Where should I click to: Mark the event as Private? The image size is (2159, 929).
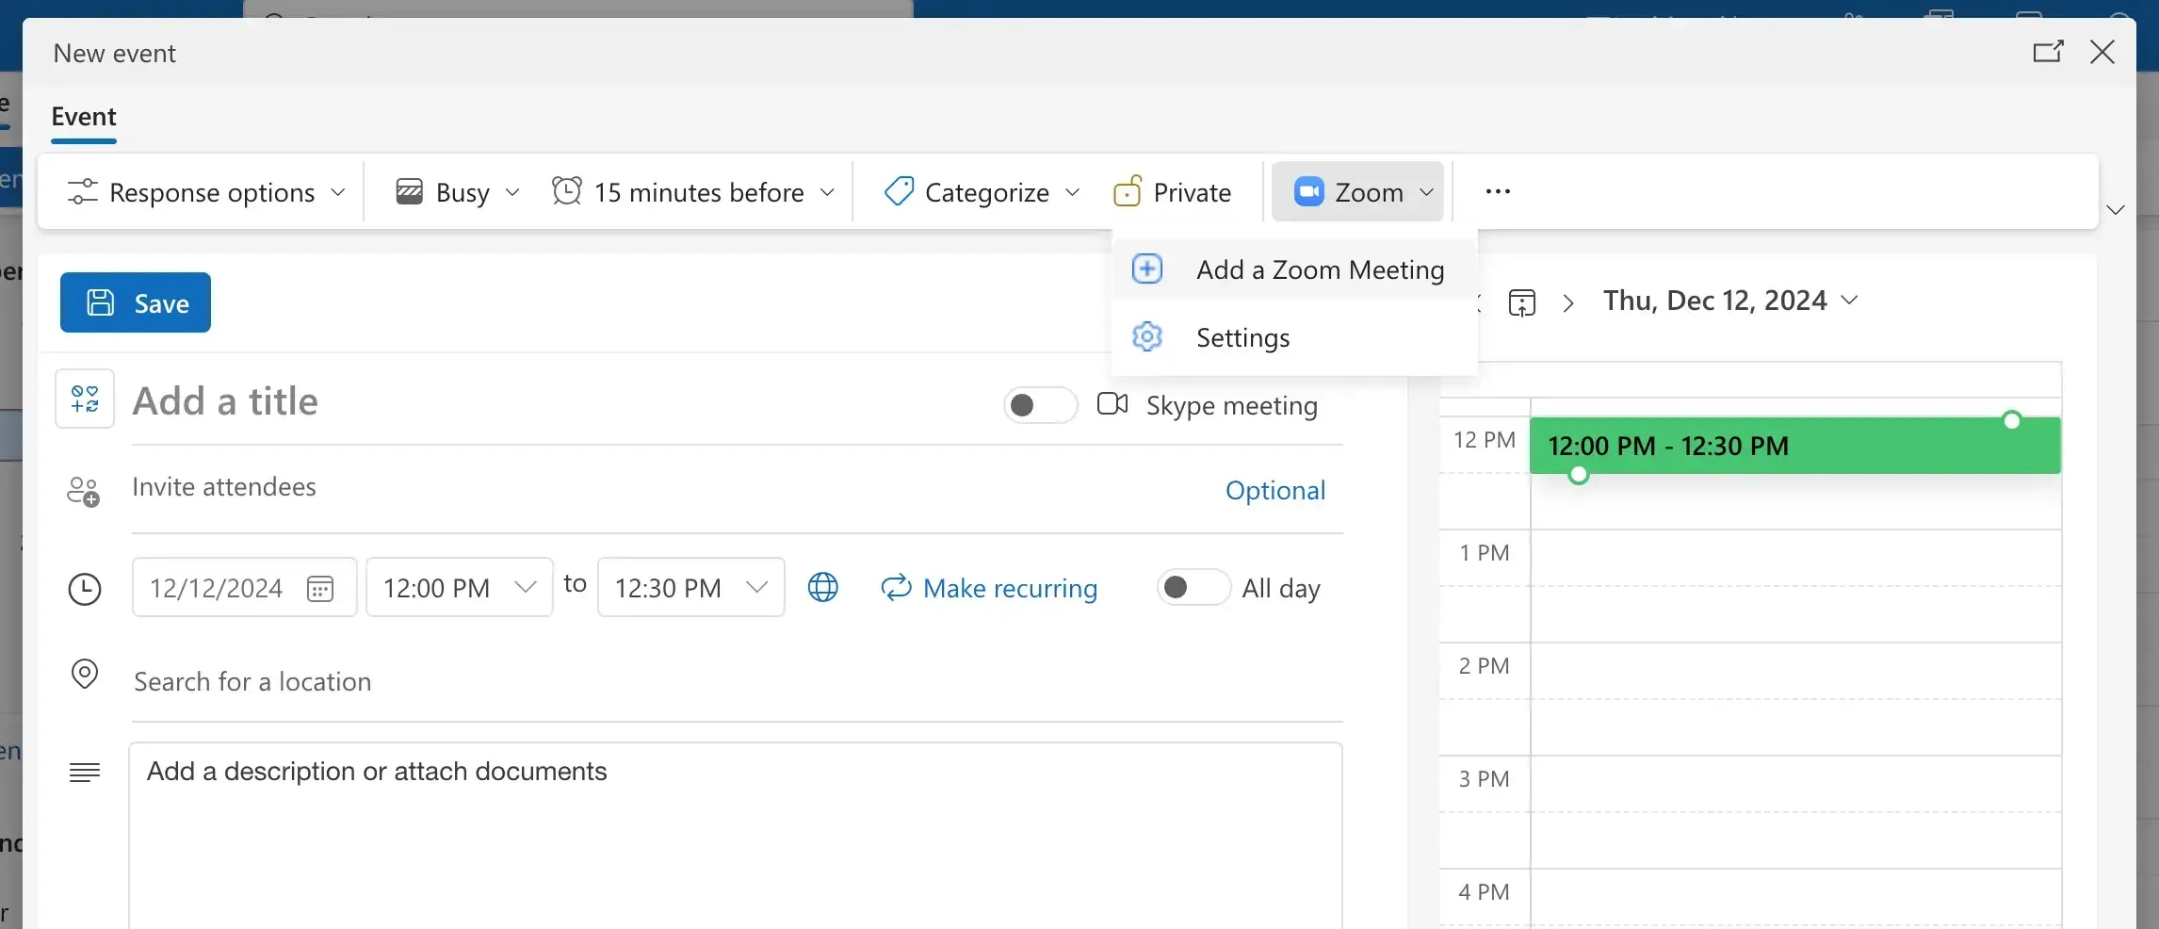point(1172,191)
